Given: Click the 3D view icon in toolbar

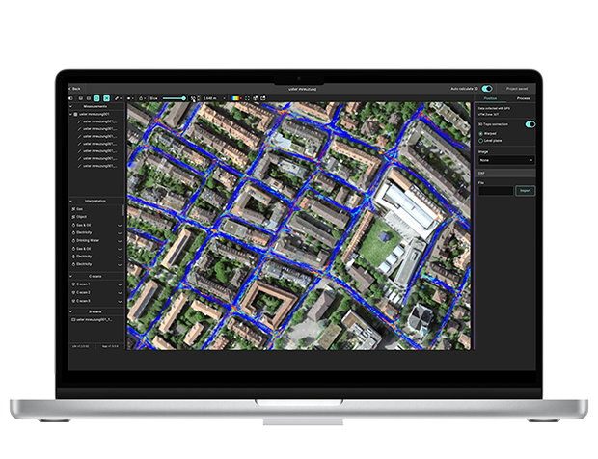Looking at the screenshot, I should click(x=256, y=98).
